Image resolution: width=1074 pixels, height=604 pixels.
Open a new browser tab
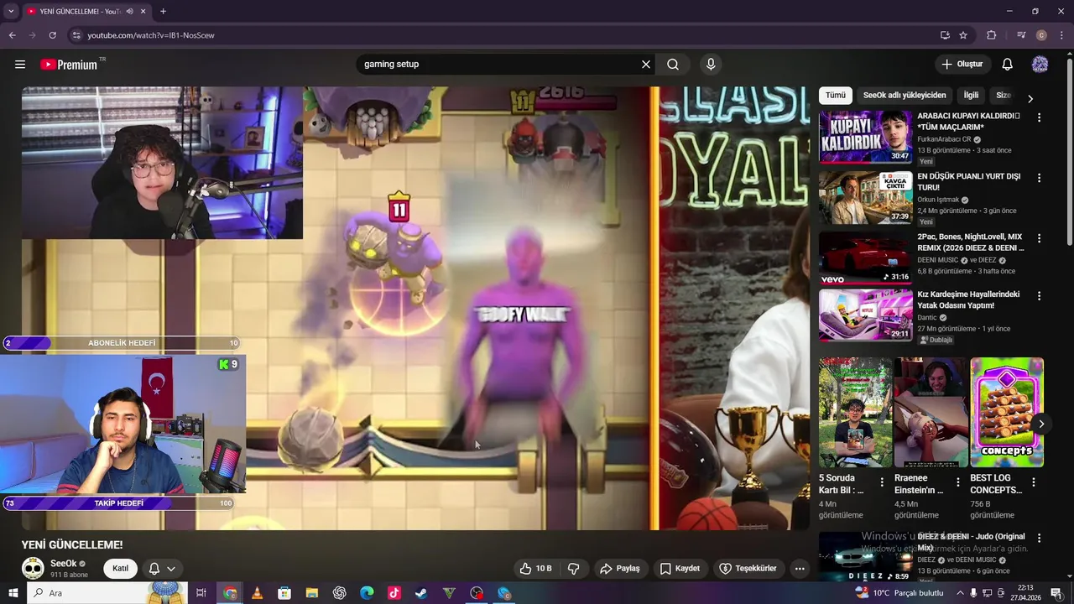click(163, 11)
